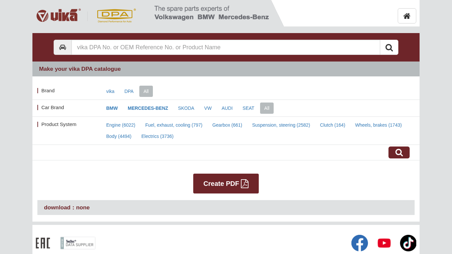Screen dimensions: 452x254
Task: Choose Body (4494) product system
Action: point(119,136)
